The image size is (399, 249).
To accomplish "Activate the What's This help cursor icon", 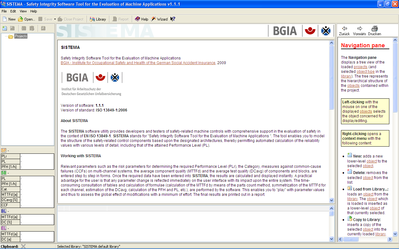I will (x=173, y=19).
